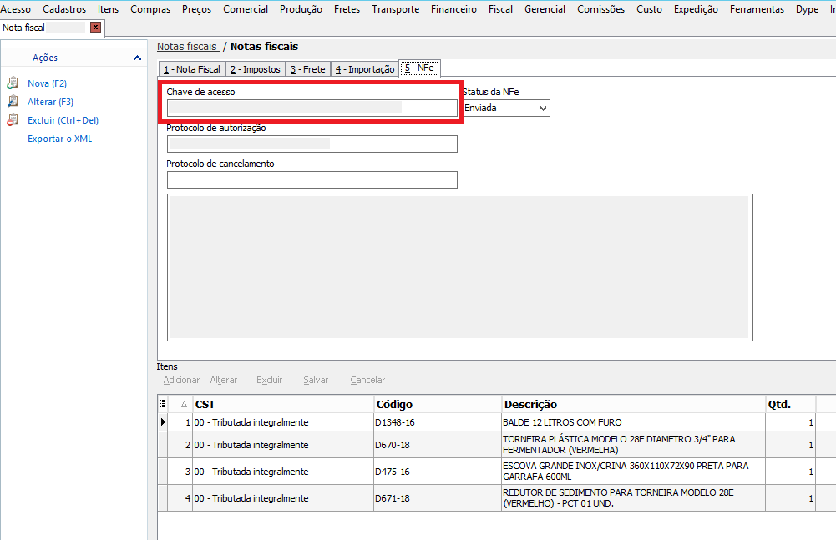This screenshot has width=836, height=540.
Task: Open the Custo menu
Action: coord(650,9)
